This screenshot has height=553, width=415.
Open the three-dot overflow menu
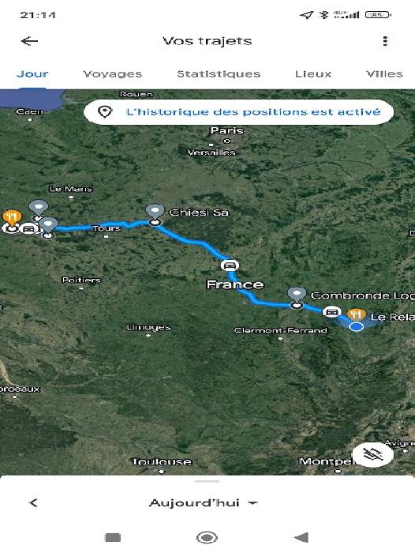(x=385, y=41)
